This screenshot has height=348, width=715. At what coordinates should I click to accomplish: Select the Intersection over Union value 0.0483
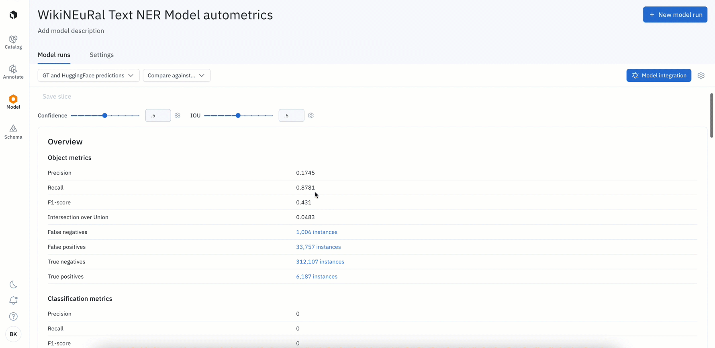(x=305, y=217)
